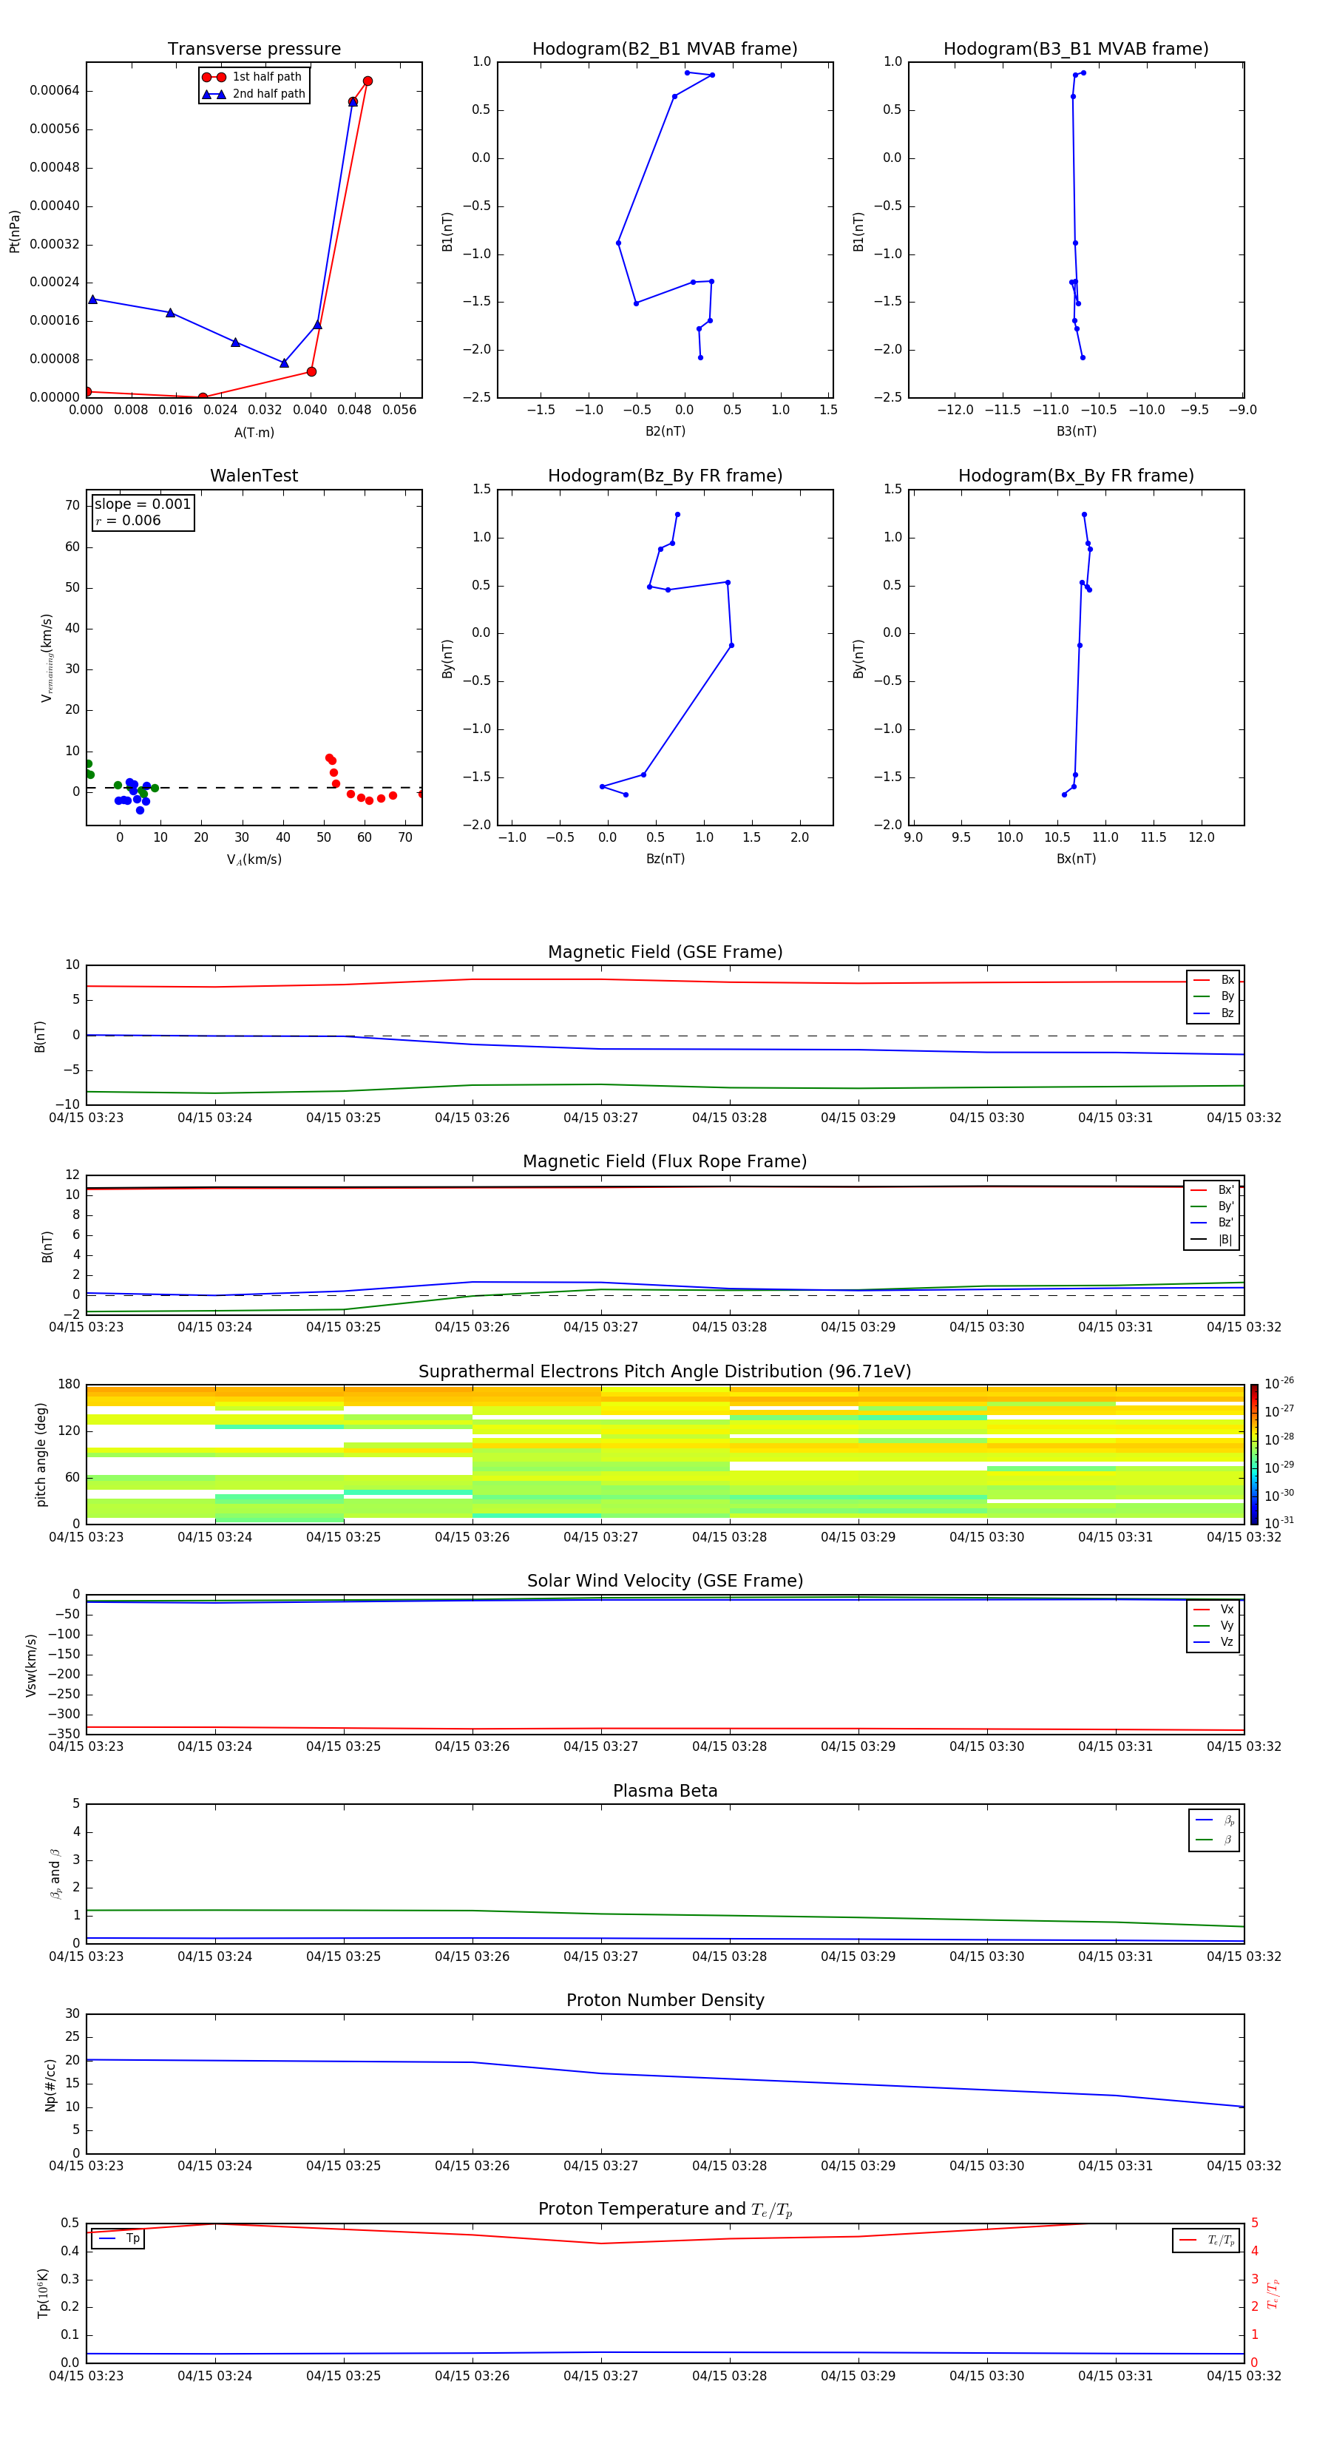Viewport: 1331px width, 2441px height.
Task: Select By in the GSE magnetic field legend
Action: click(1213, 996)
